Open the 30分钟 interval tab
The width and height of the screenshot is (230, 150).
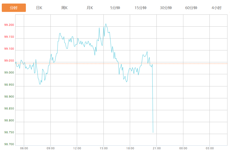pos(166,8)
